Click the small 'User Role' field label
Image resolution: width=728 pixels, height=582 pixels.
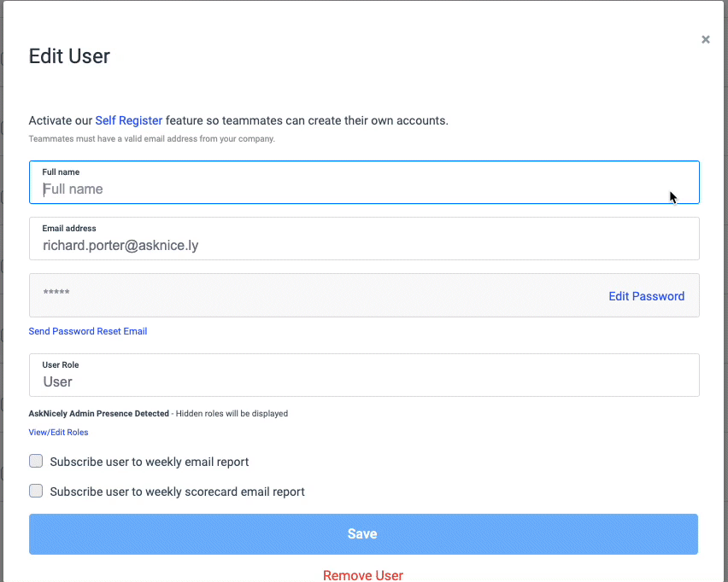(61, 365)
